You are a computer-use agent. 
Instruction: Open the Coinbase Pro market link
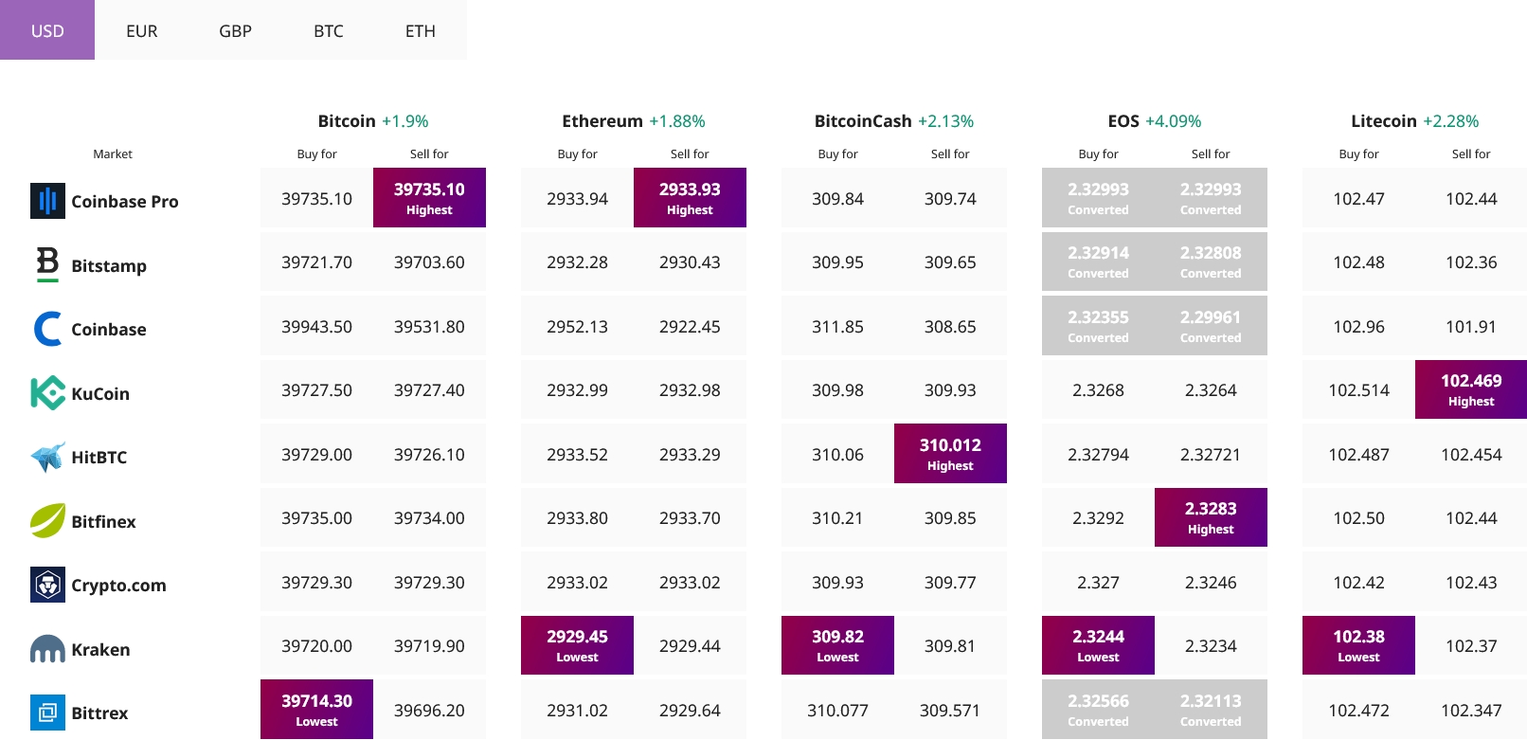click(125, 201)
